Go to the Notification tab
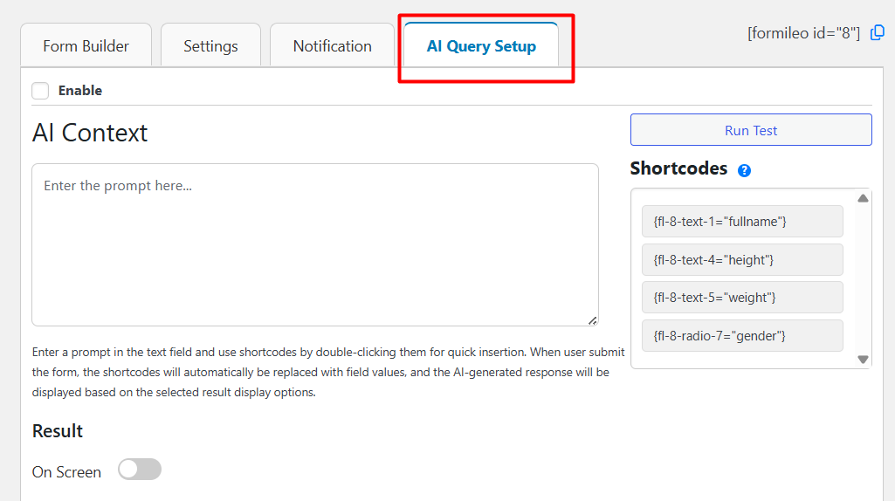This screenshot has width=895, height=501. tap(332, 46)
